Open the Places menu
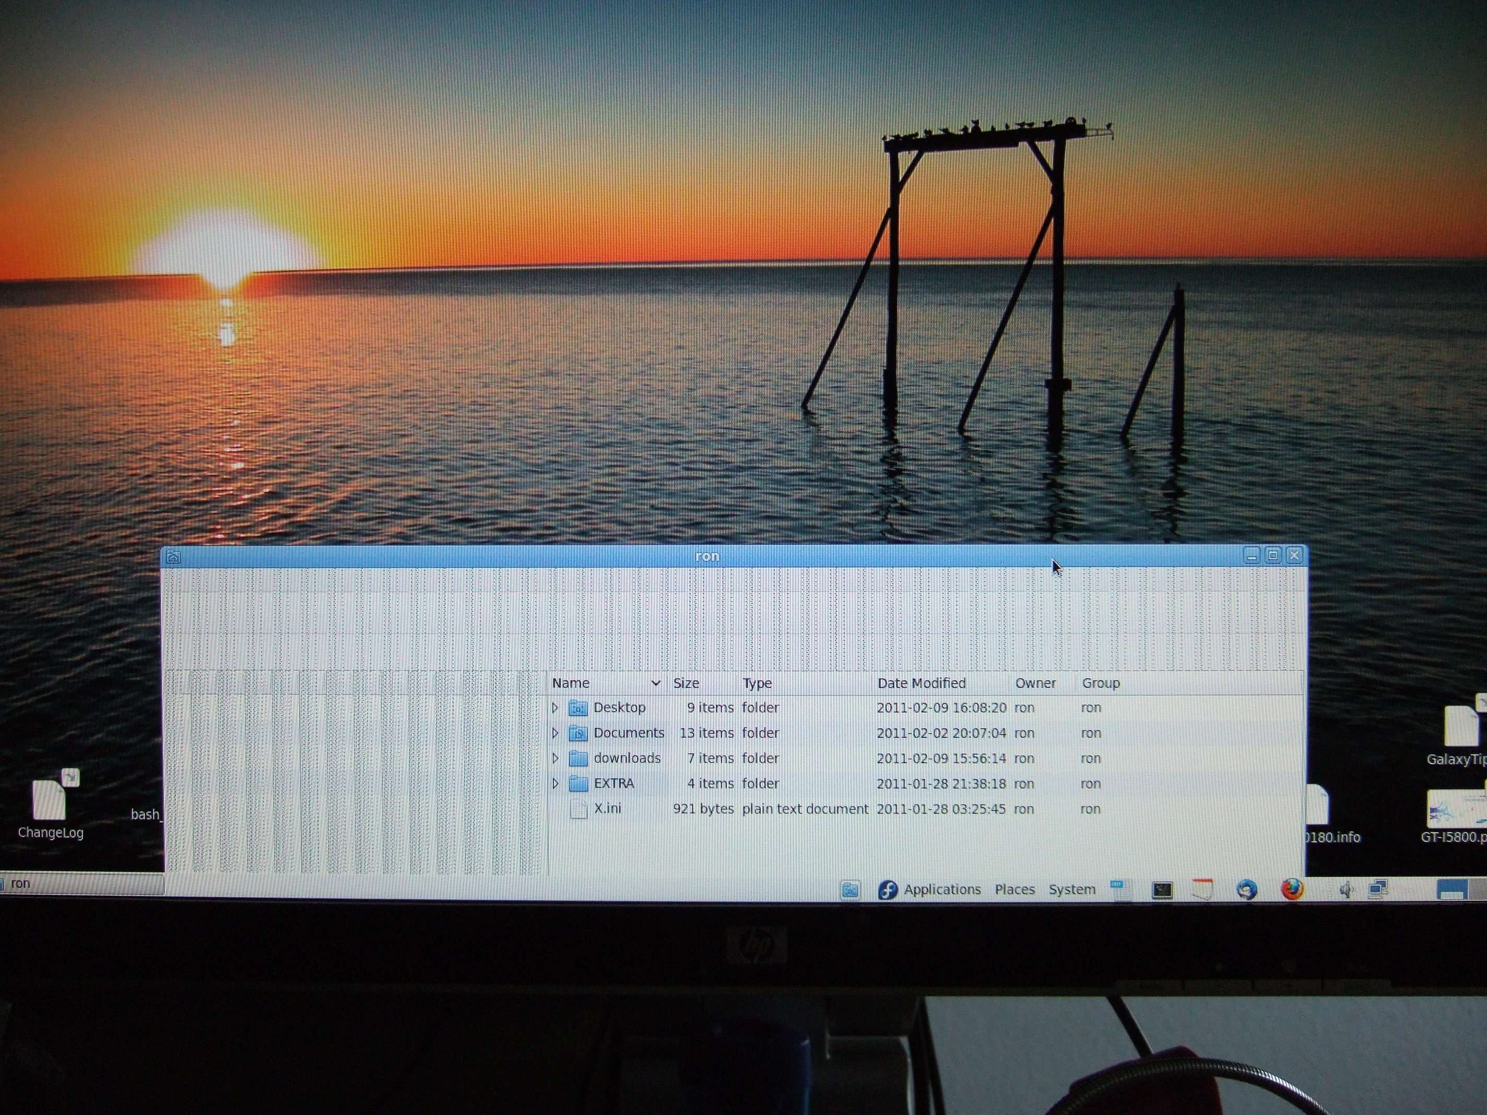1487x1115 pixels. (1014, 889)
